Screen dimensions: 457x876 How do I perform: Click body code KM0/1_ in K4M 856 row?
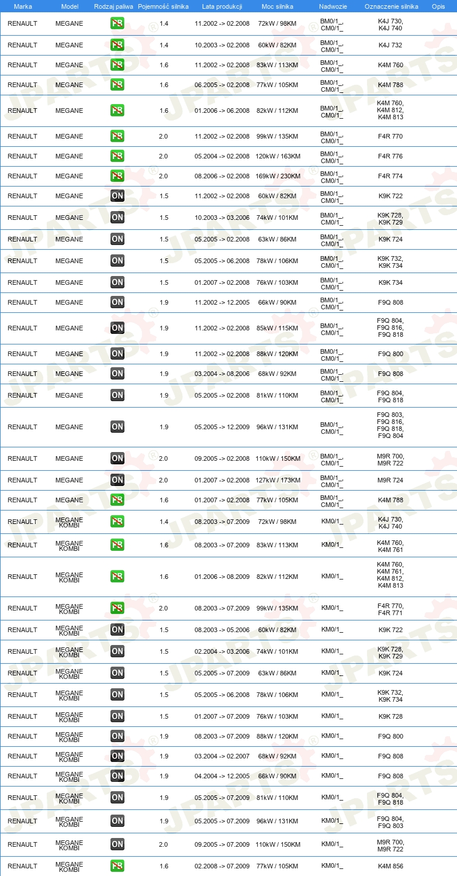[x=332, y=866]
